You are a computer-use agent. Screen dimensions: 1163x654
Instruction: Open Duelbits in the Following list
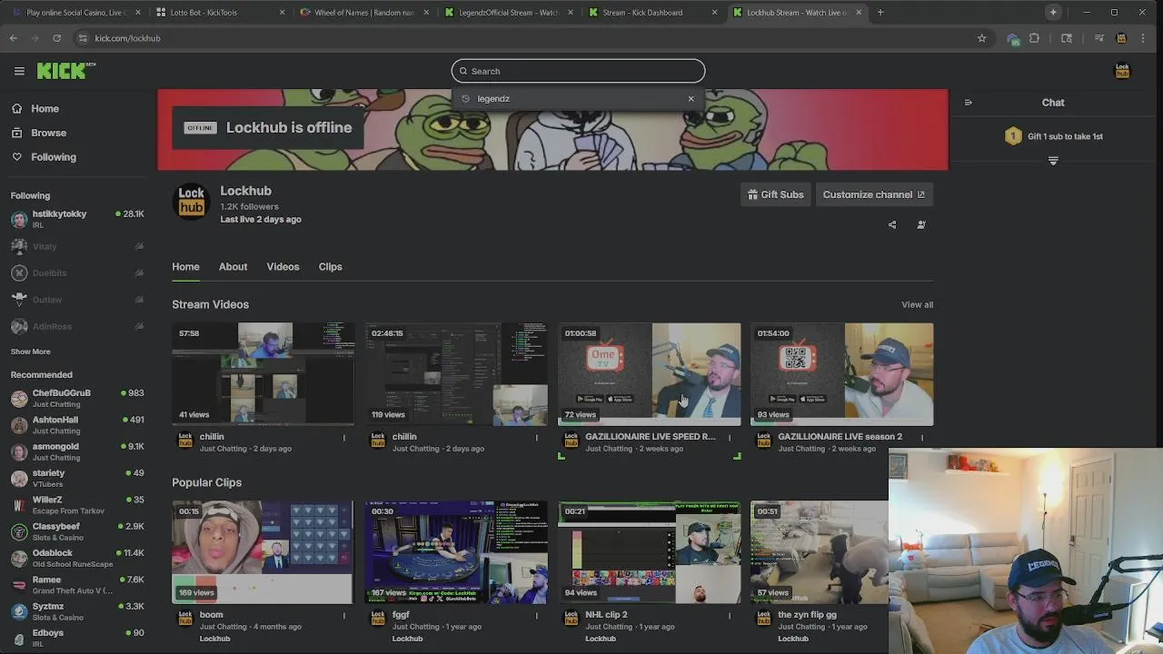tap(77, 273)
